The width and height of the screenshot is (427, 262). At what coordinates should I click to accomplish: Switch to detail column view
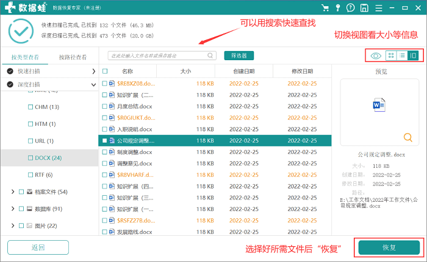[413, 56]
